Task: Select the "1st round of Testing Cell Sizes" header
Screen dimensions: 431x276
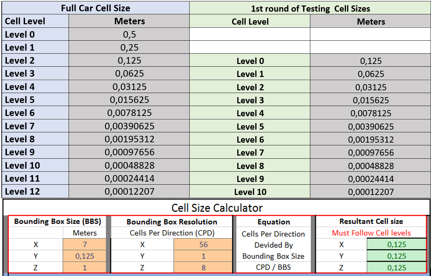Action: [310, 9]
